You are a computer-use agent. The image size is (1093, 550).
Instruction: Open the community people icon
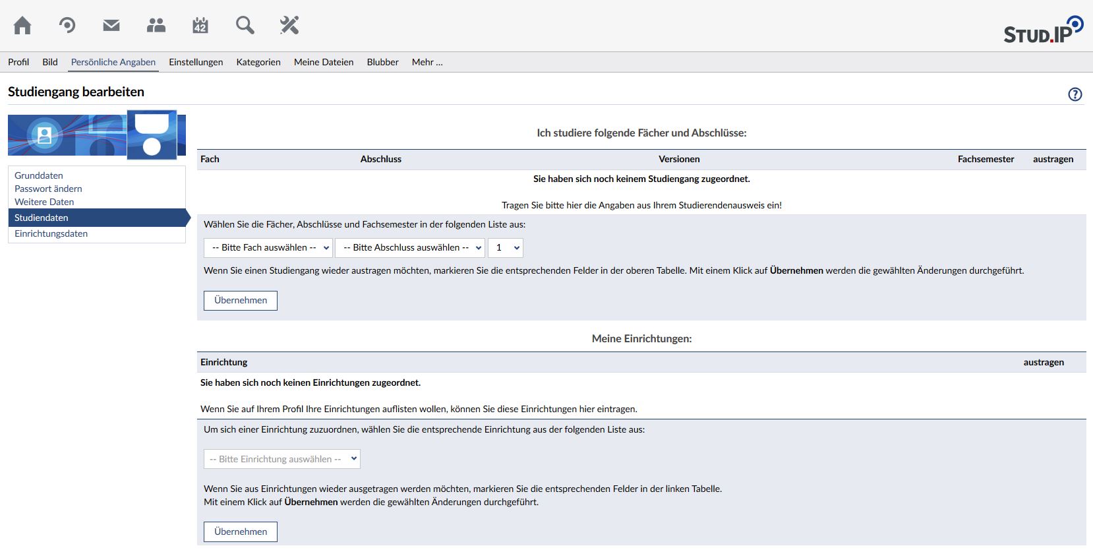point(156,26)
